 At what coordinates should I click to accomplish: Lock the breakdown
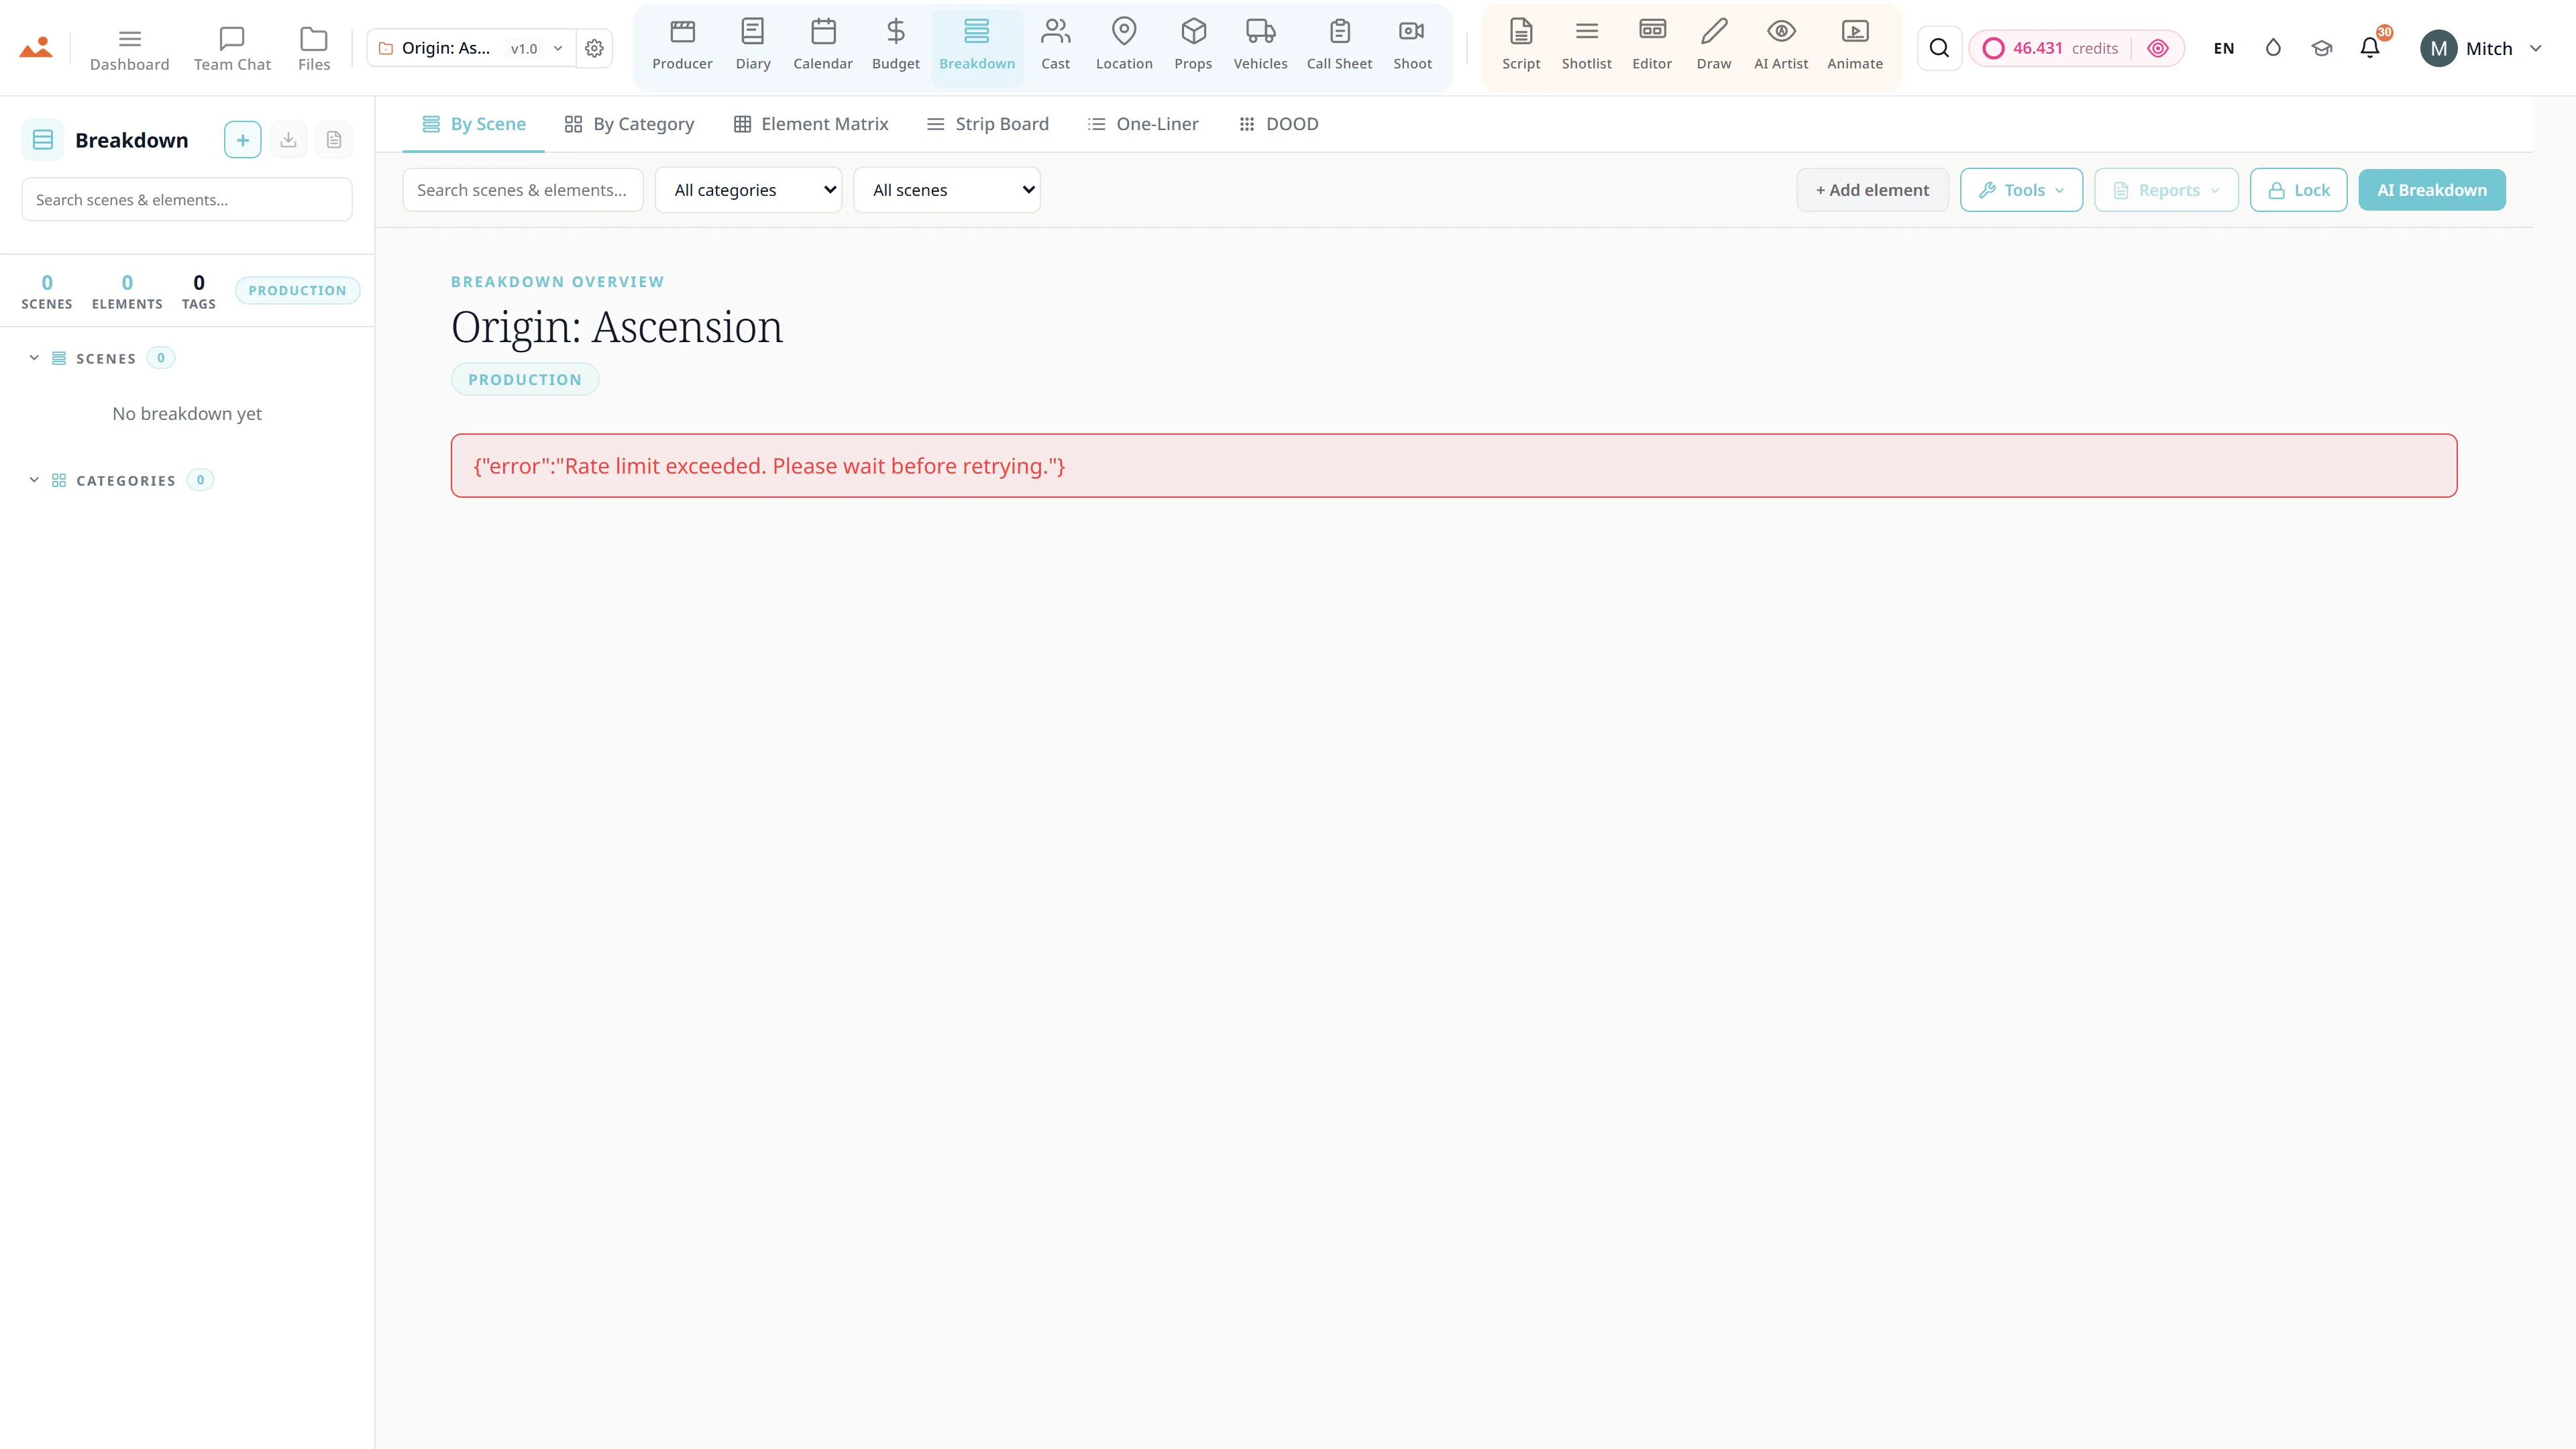tap(2298, 190)
